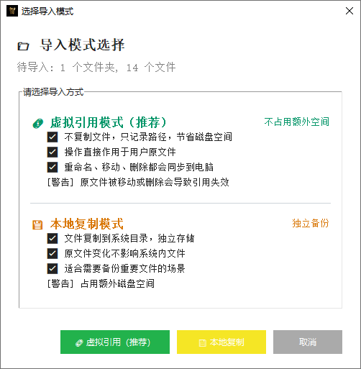Screen dimensions: 361x369
Task: Choose the green 虚拟引用 (推荐) button
Action: pyautogui.click(x=115, y=342)
